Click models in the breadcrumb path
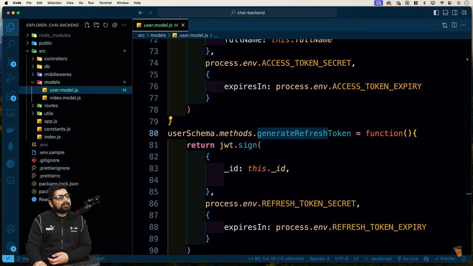Image resolution: width=473 pixels, height=266 pixels. tap(158, 35)
